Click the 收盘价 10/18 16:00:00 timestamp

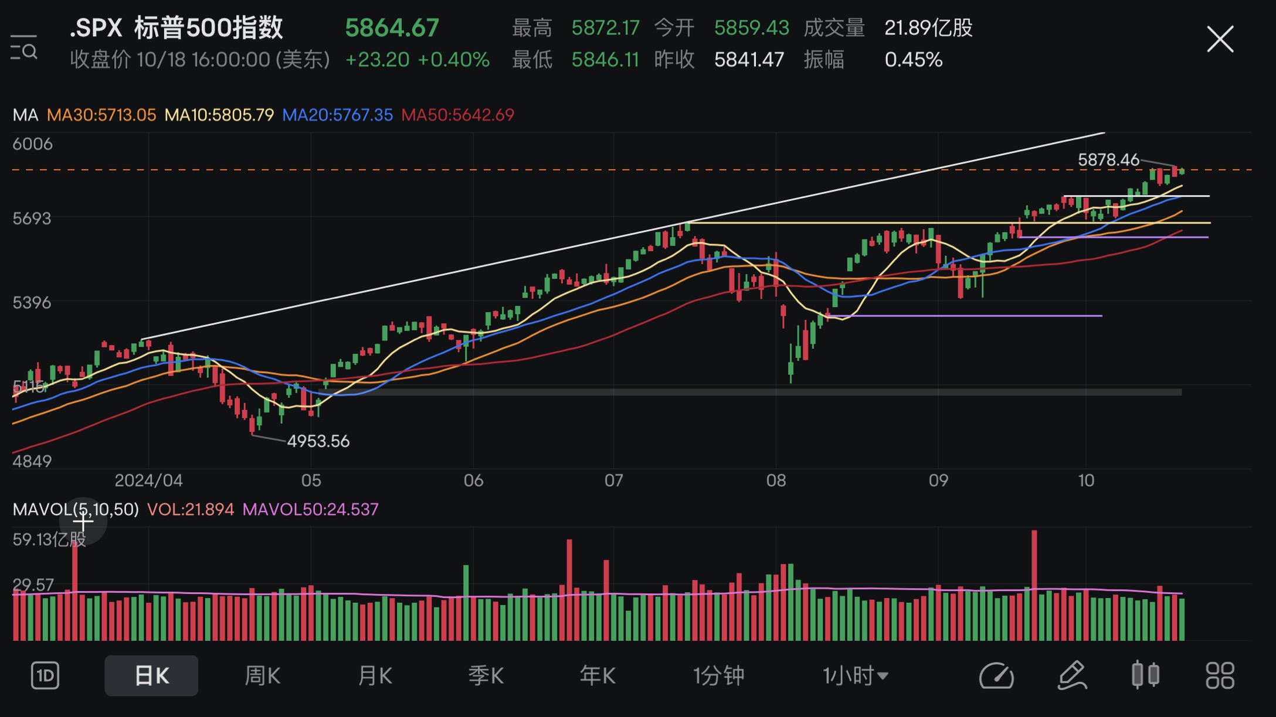(200, 60)
